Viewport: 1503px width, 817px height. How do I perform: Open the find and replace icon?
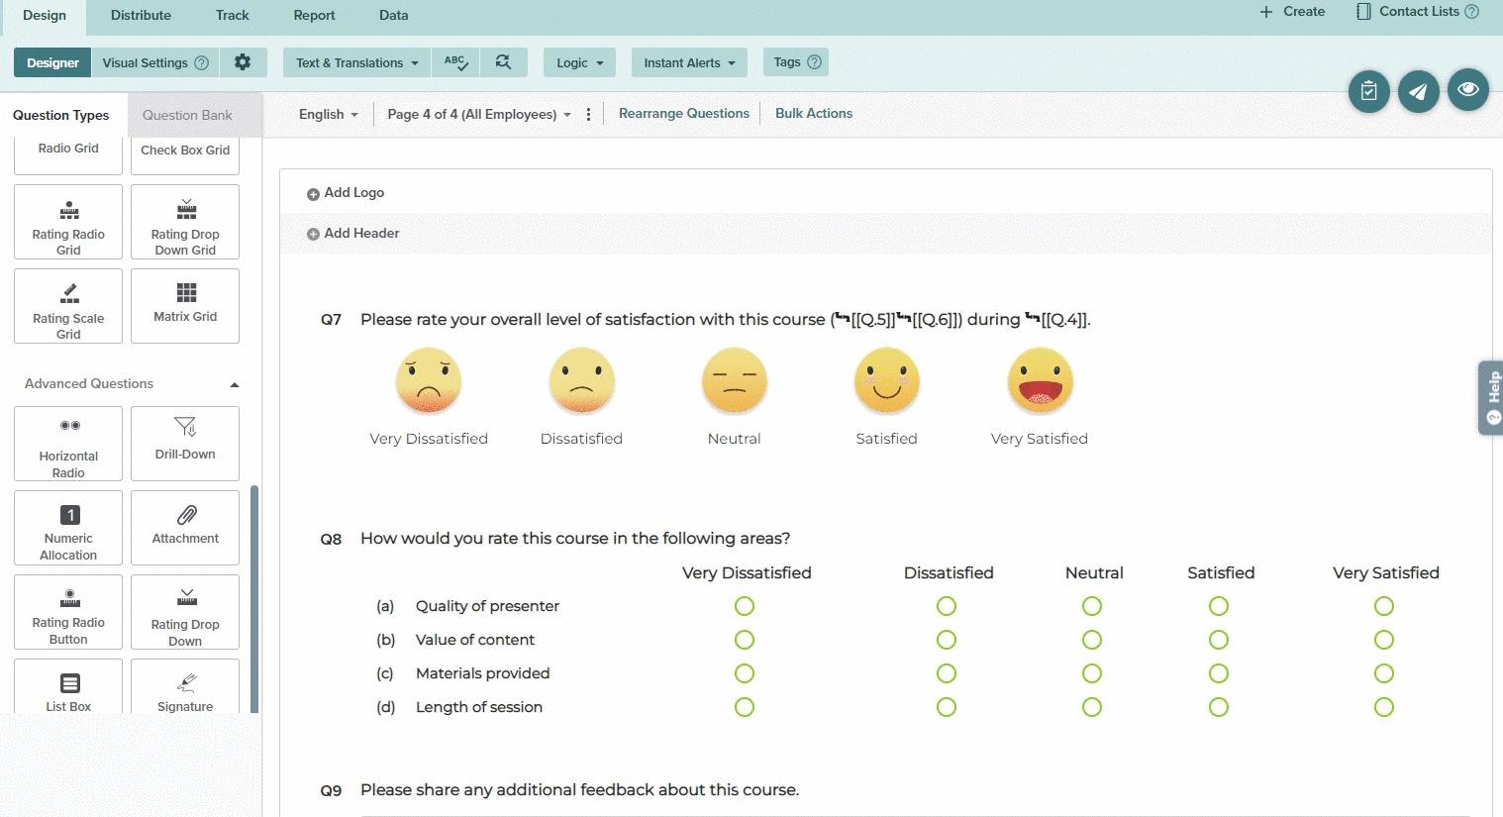point(503,62)
